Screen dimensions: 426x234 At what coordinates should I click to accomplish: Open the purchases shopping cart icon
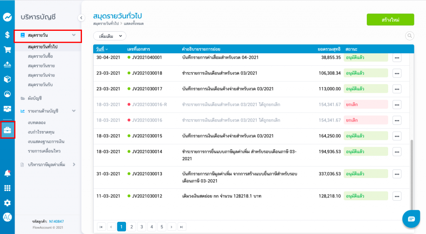7,50
